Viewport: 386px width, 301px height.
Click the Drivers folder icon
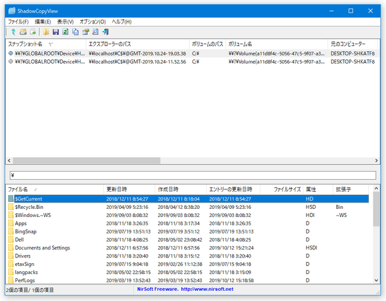pos(11,256)
